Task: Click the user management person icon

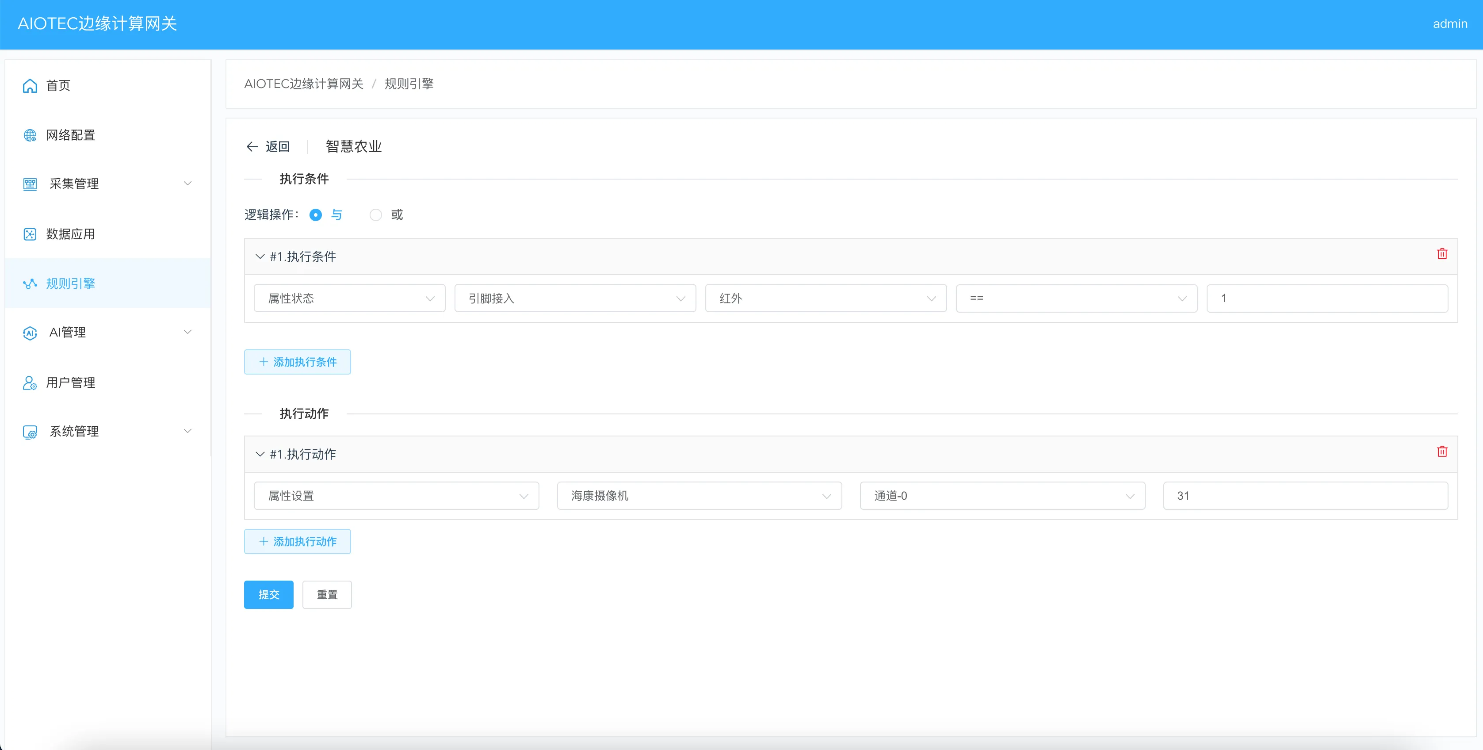Action: pyautogui.click(x=30, y=383)
